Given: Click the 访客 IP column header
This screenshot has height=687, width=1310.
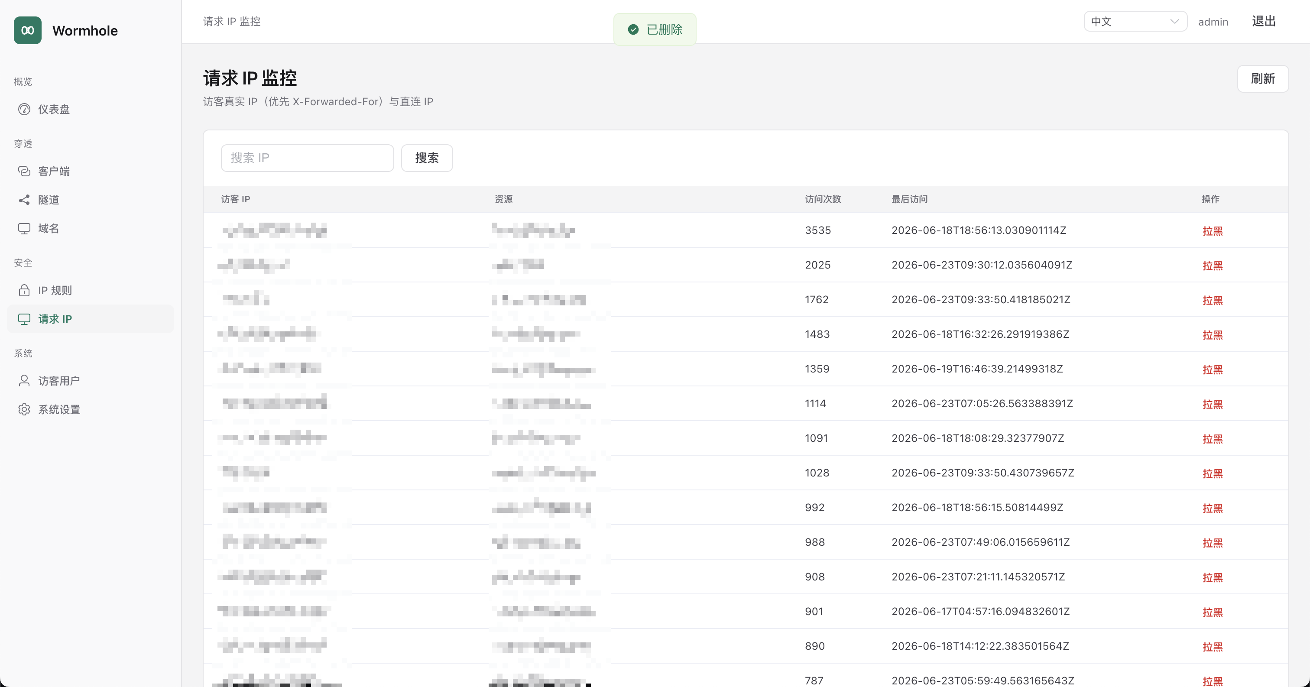Looking at the screenshot, I should click(236, 199).
